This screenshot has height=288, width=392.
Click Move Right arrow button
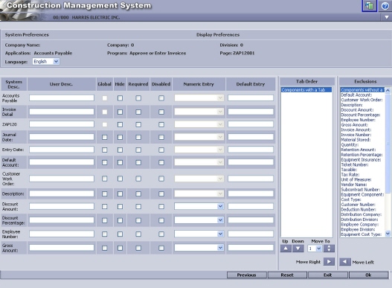pyautogui.click(x=329, y=261)
